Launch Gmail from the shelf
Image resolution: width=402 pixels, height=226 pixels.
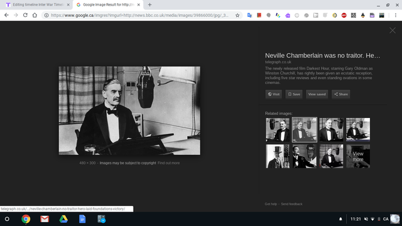pos(45,219)
